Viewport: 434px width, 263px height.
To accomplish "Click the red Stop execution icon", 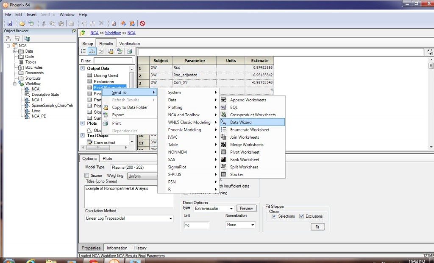I will (142, 23).
